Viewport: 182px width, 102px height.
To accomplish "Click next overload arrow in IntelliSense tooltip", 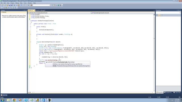I will pos(52,62).
